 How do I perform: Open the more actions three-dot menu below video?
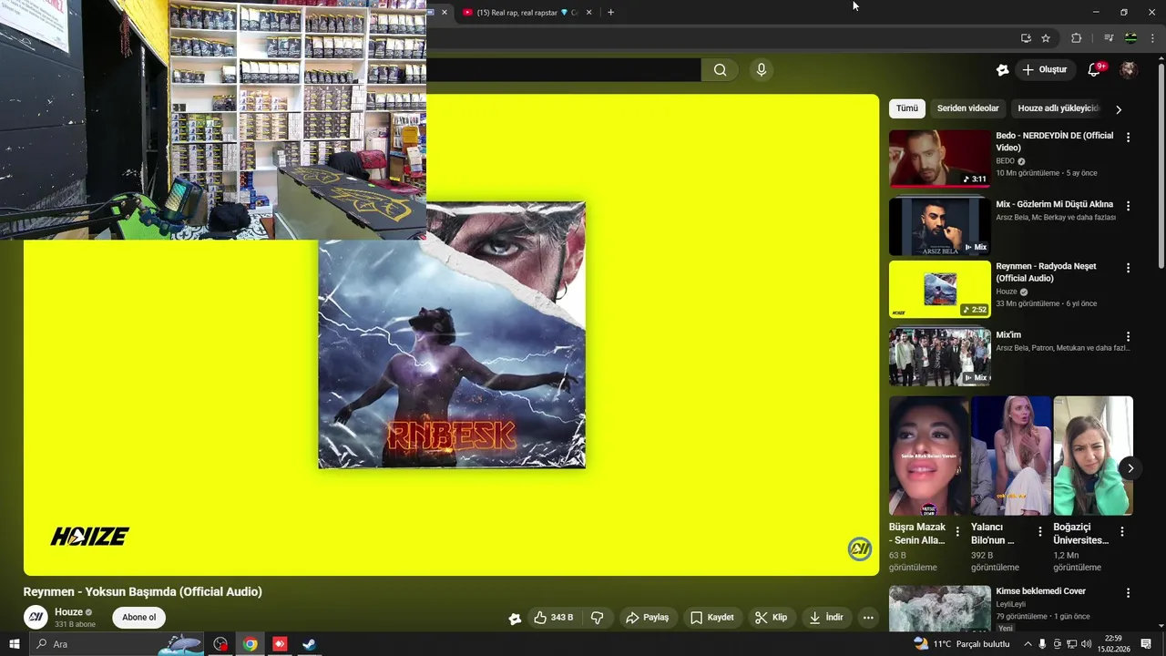pyautogui.click(x=868, y=618)
